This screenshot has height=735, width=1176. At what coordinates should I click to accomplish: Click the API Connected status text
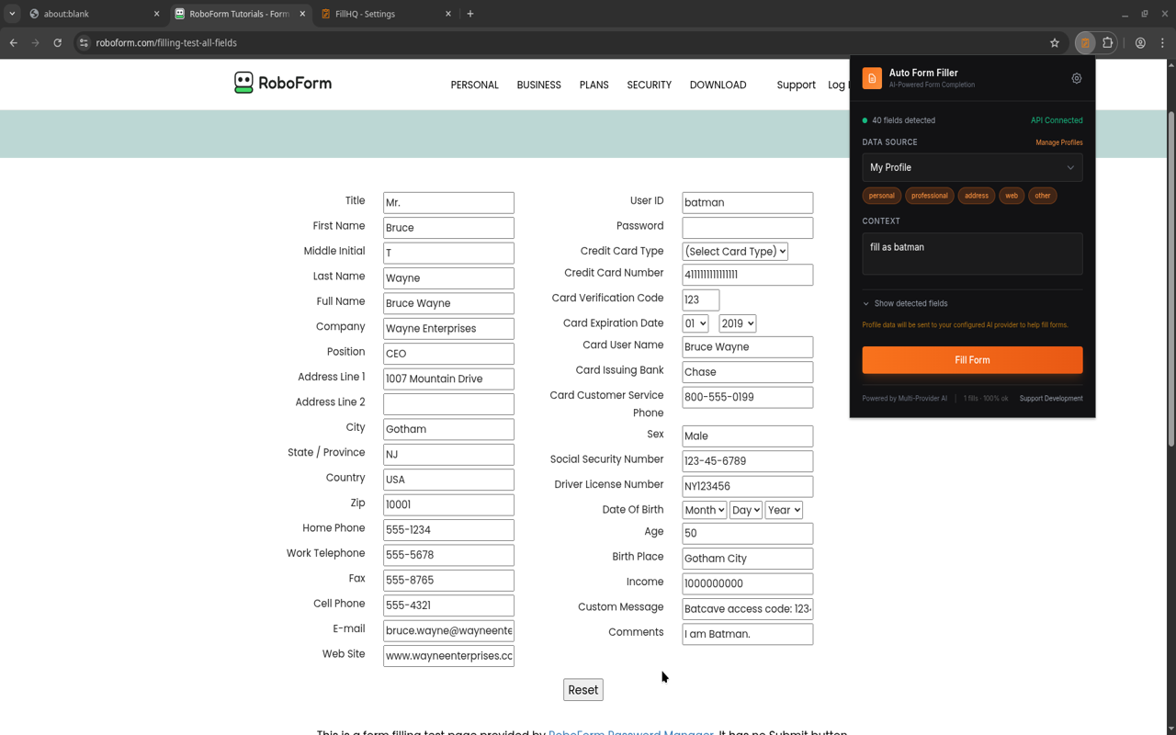pyautogui.click(x=1057, y=120)
